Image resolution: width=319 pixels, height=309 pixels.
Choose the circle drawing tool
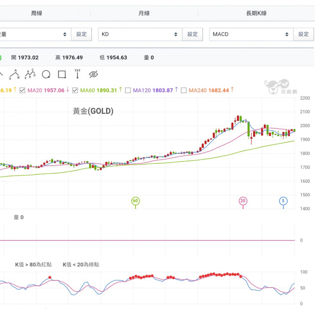tap(46, 74)
